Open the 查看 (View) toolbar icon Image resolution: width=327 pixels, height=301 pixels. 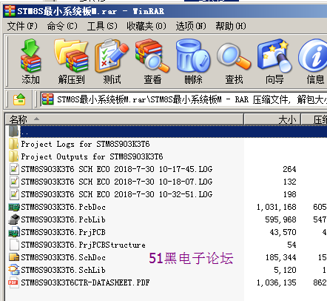(x=152, y=62)
